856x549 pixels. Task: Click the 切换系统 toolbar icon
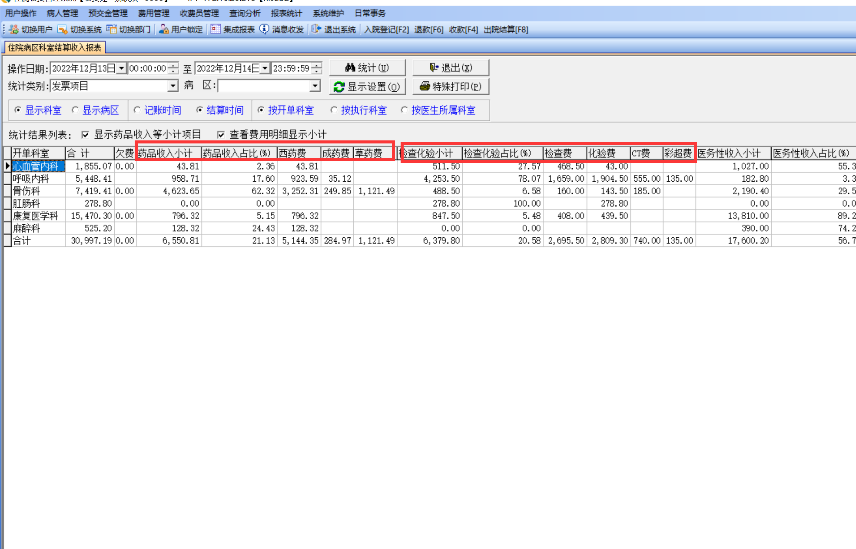(63, 29)
